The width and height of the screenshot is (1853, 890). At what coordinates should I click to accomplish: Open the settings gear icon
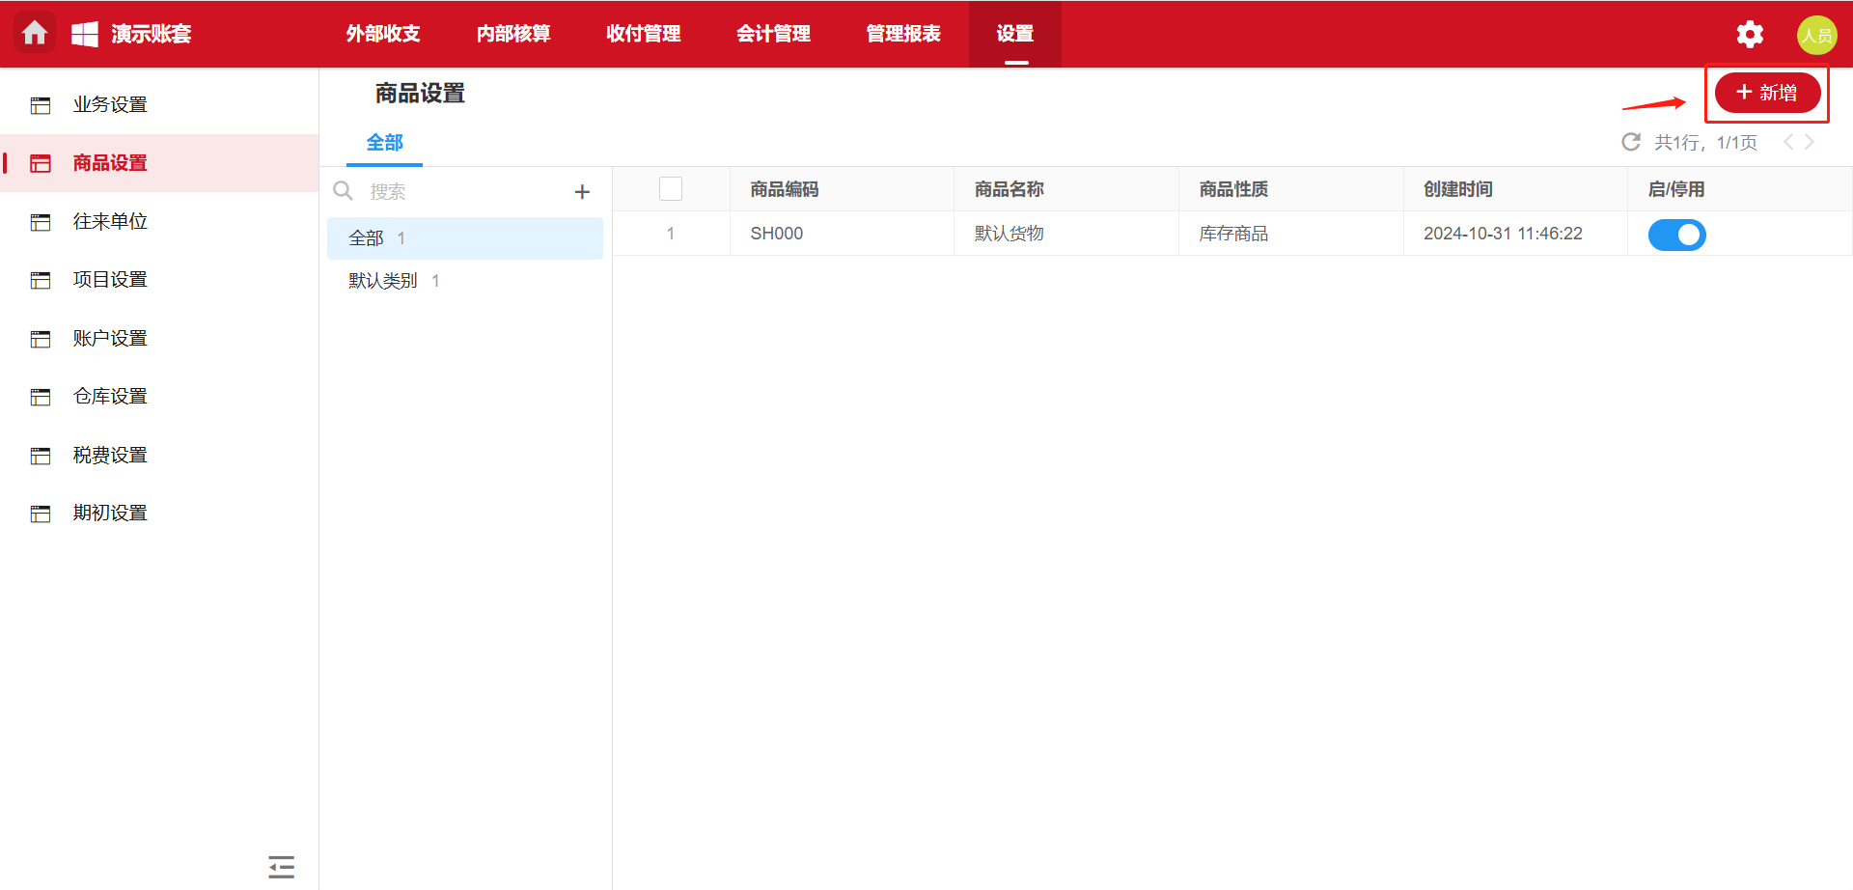pos(1749,35)
